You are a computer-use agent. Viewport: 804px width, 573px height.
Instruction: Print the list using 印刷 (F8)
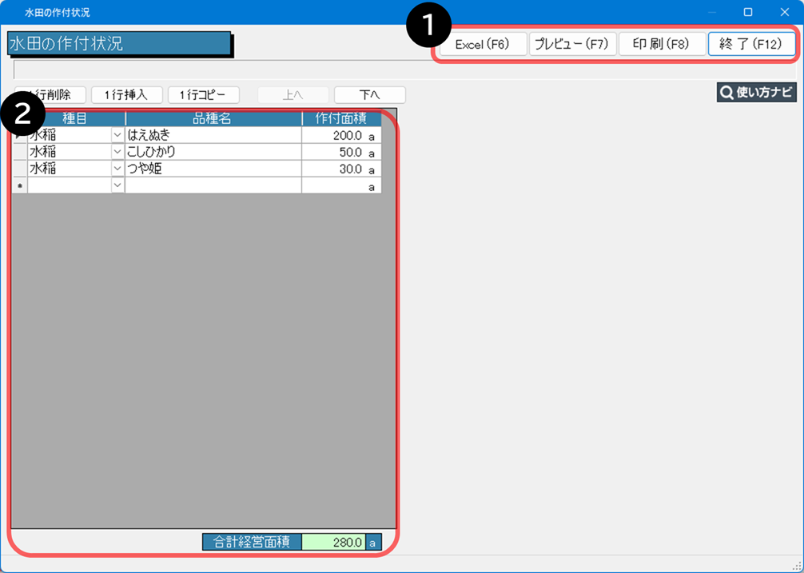661,44
